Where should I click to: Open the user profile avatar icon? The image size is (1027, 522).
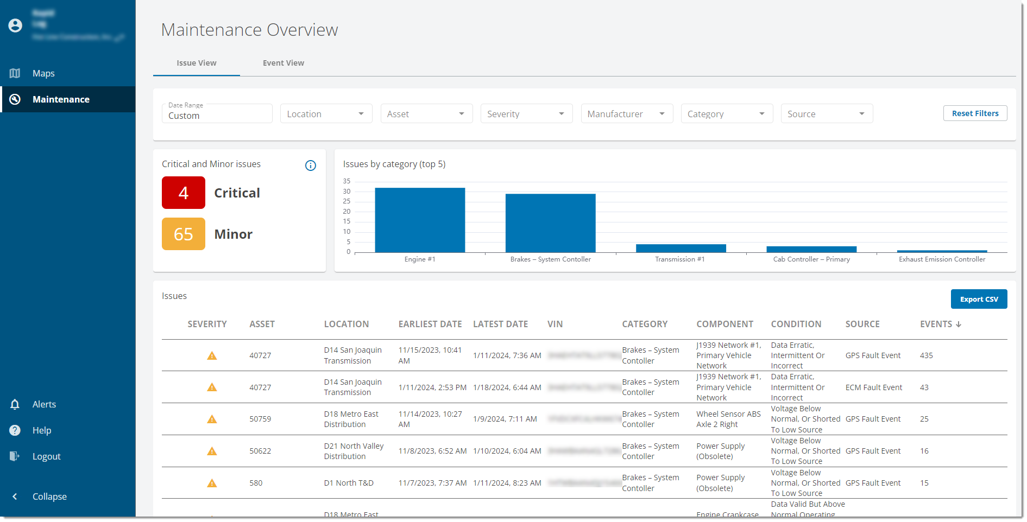point(15,25)
